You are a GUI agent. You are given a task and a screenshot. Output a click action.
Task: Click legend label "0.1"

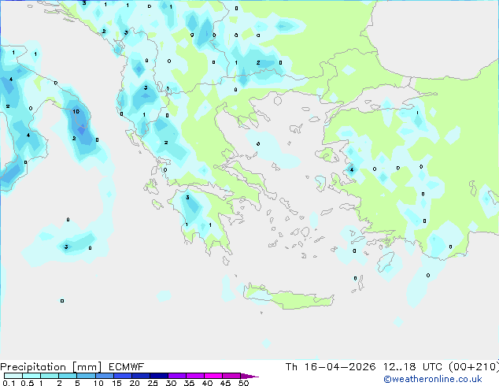click(9, 383)
